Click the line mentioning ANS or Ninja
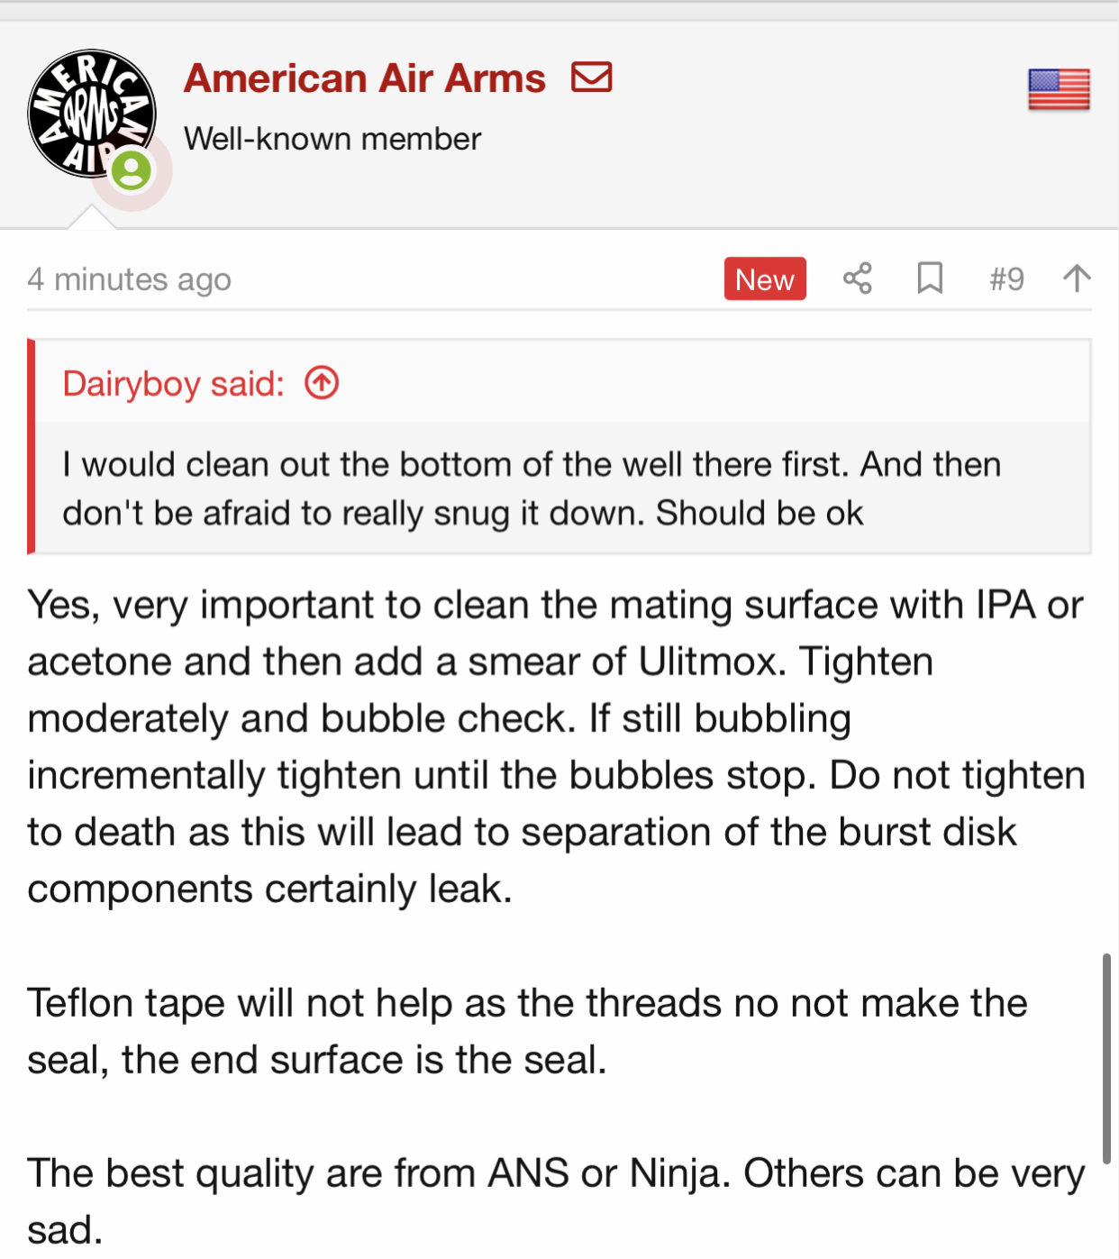 coord(556,1173)
